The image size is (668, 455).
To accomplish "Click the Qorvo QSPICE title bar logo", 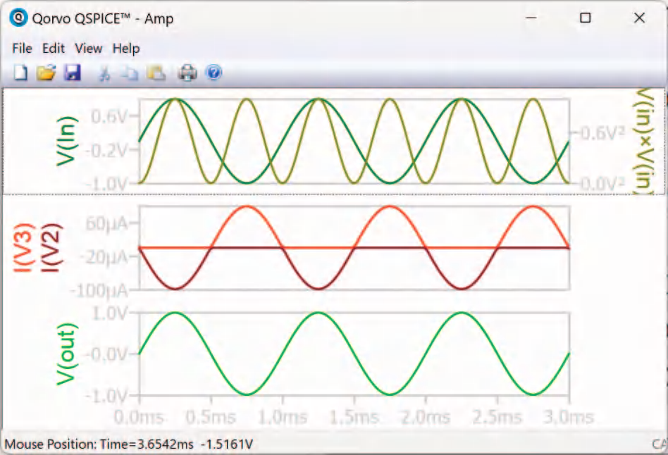I will point(18,18).
